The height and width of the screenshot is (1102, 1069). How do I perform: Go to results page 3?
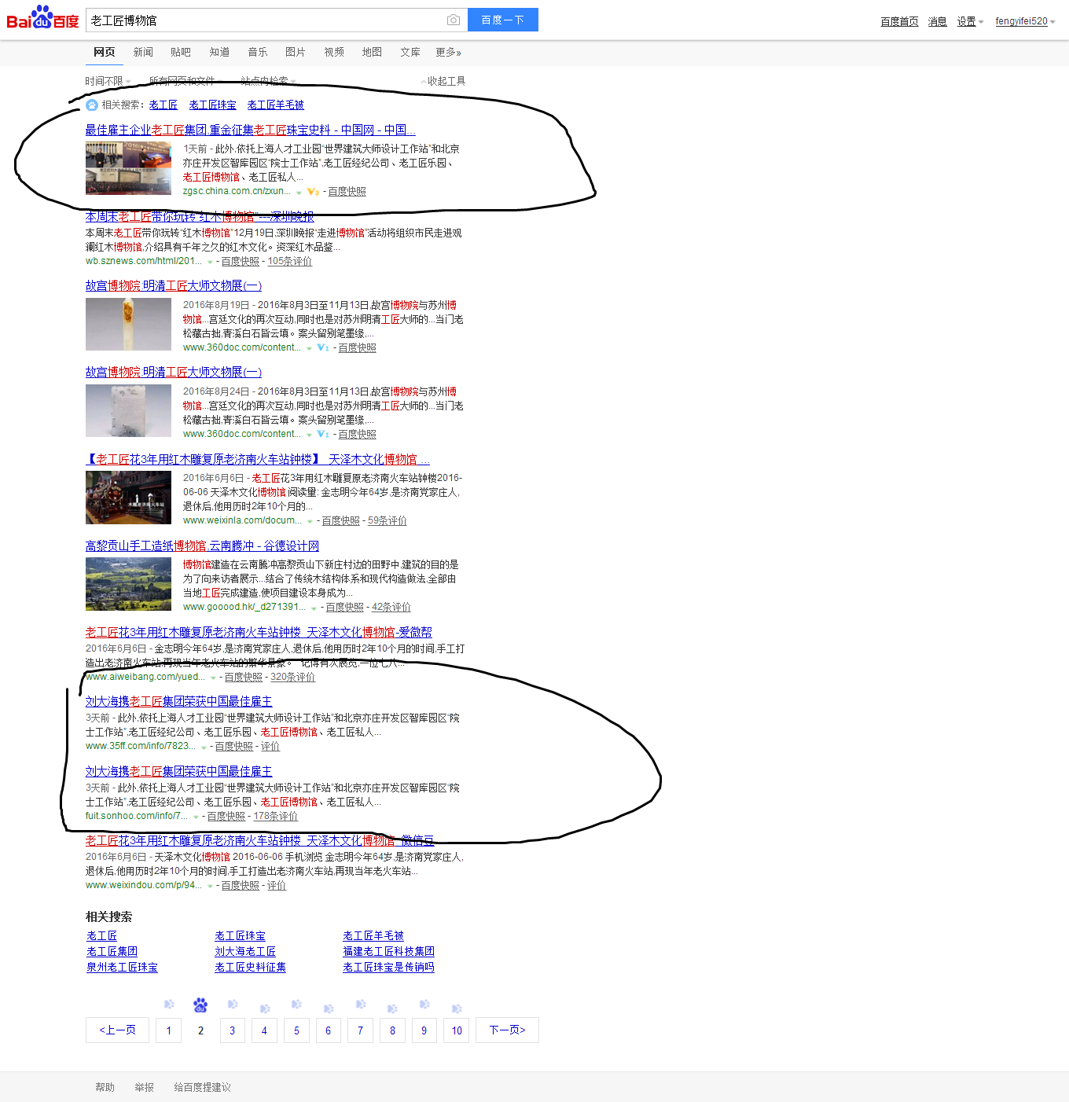click(232, 1030)
